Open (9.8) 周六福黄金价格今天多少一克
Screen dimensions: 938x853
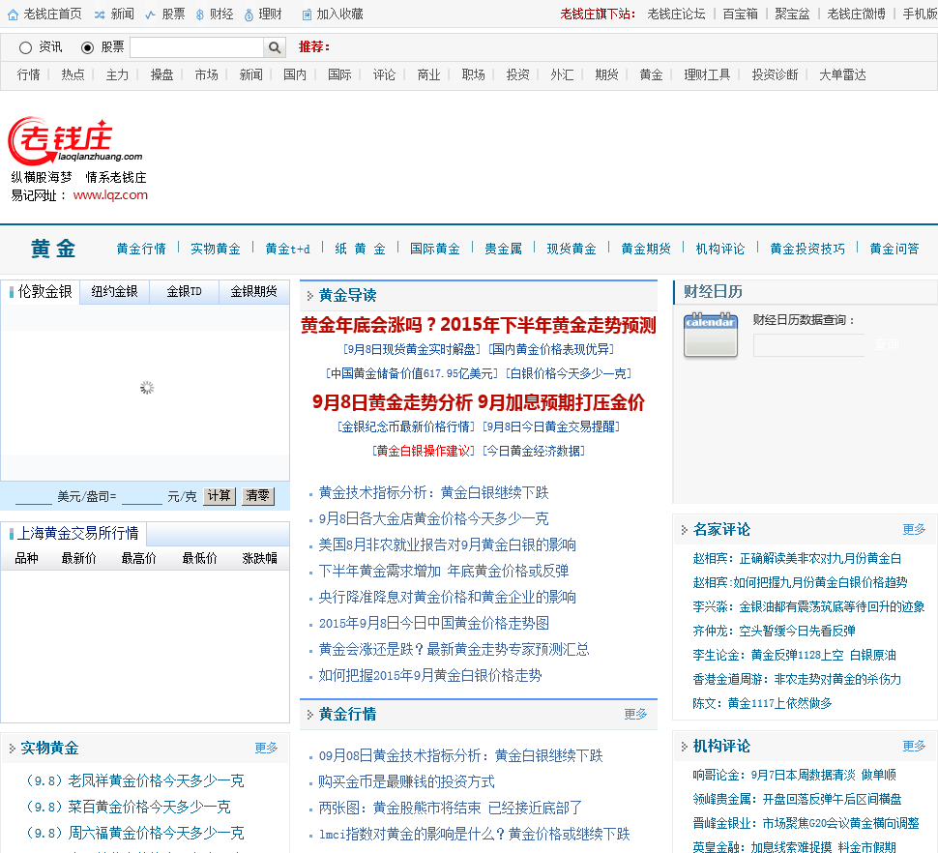134,834
